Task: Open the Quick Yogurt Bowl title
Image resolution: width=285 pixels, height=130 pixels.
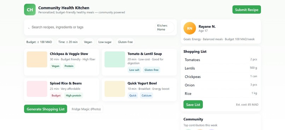Action: pos(142,83)
